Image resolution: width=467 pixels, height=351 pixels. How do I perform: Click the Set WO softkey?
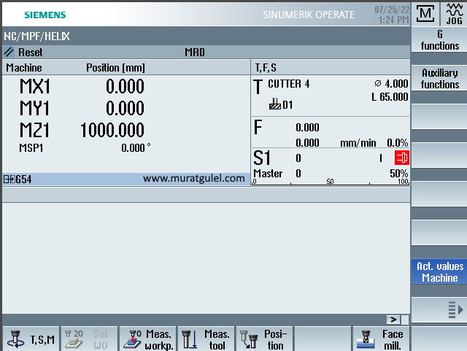tap(89, 339)
